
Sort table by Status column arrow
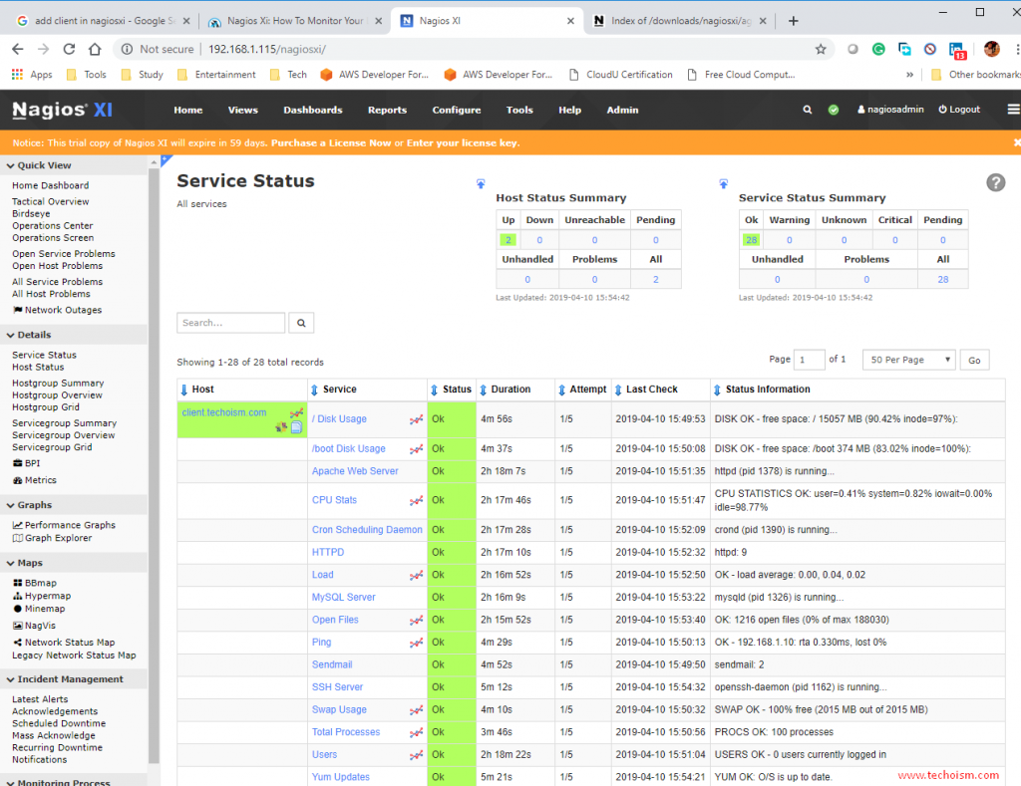435,390
